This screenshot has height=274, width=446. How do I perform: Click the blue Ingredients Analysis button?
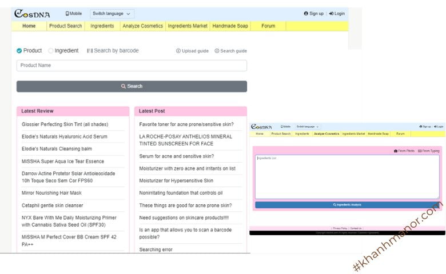click(x=347, y=204)
